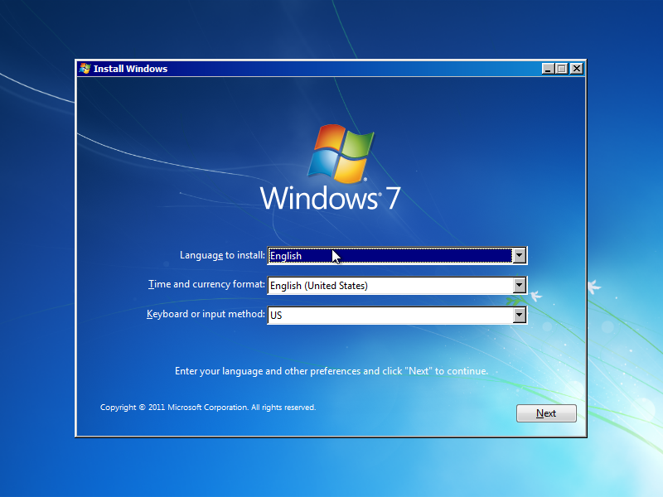The image size is (663, 497).
Task: Click the instruction text about clicking Next
Action: pyautogui.click(x=331, y=370)
